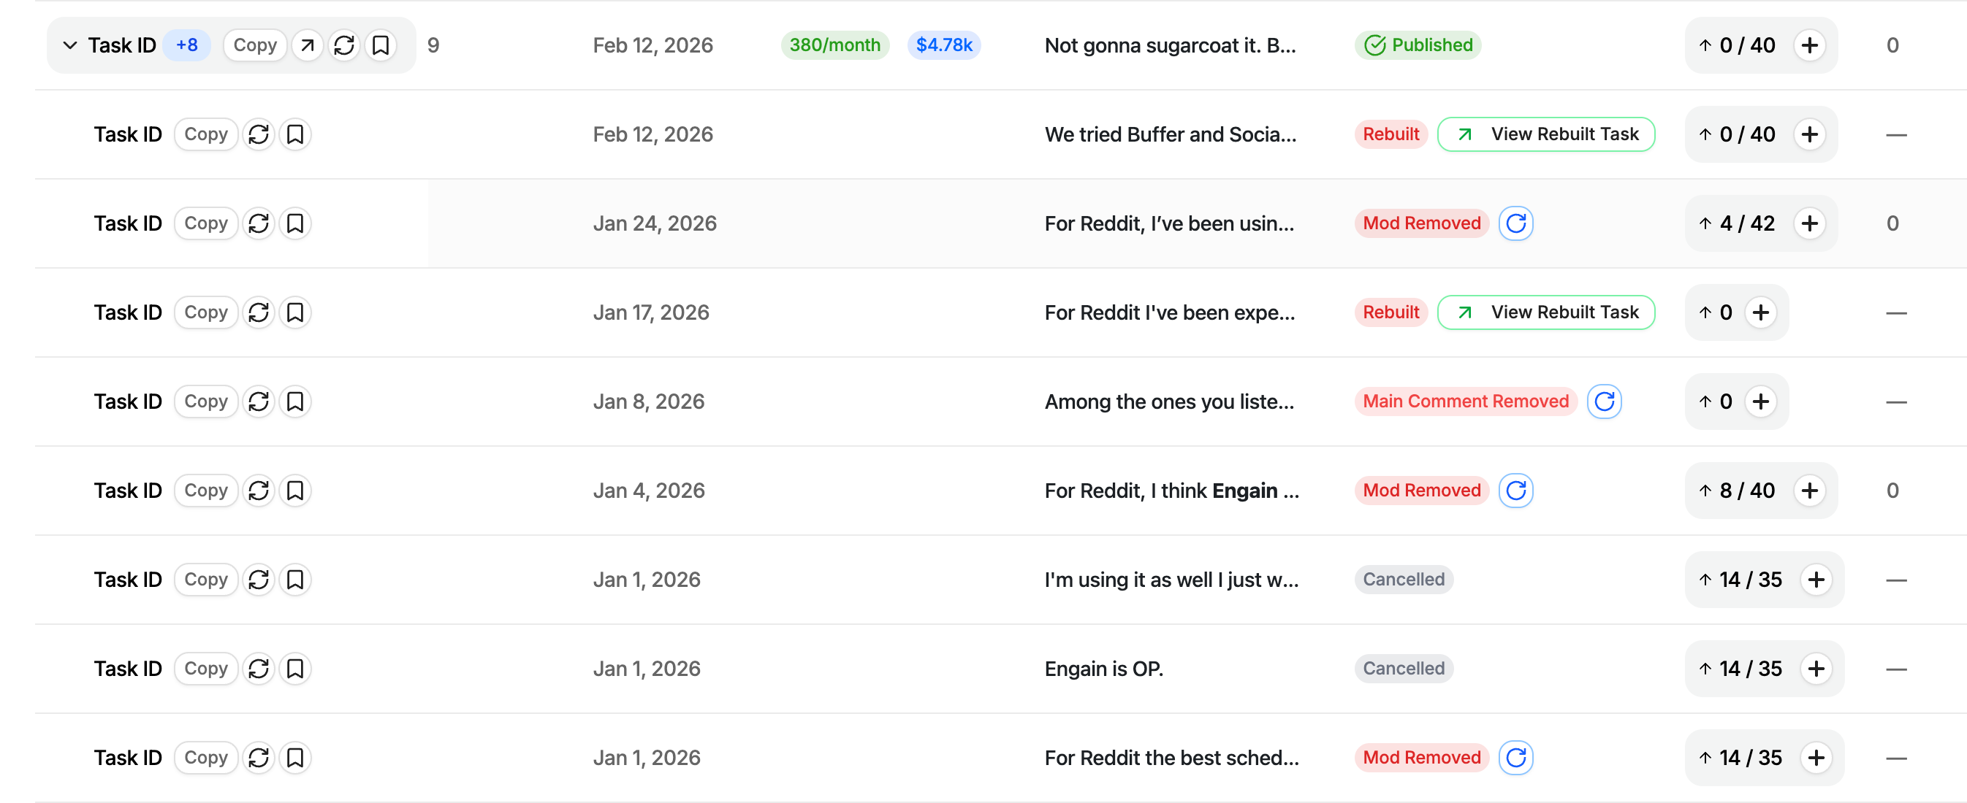Click the 380/month green tag

click(834, 45)
